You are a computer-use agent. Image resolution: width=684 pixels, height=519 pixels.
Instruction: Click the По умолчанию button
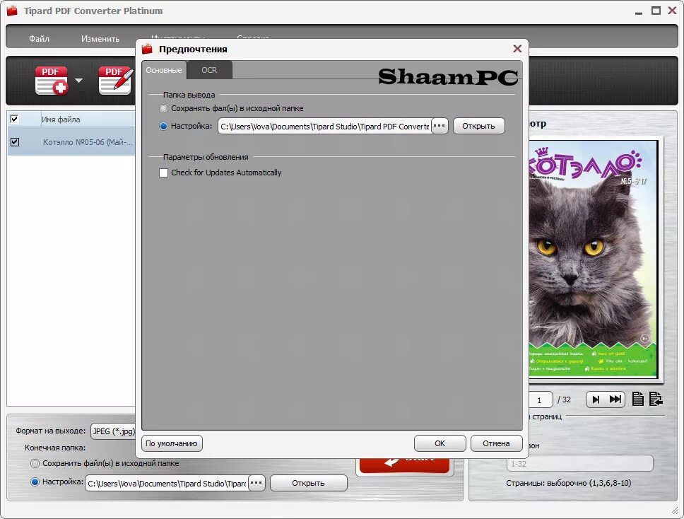(172, 443)
